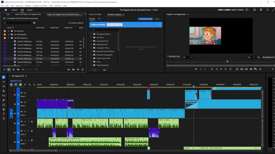Image resolution: width=275 pixels, height=154 pixels.
Task: Click the Extract button in Program monitor
Action: [x=246, y=69]
